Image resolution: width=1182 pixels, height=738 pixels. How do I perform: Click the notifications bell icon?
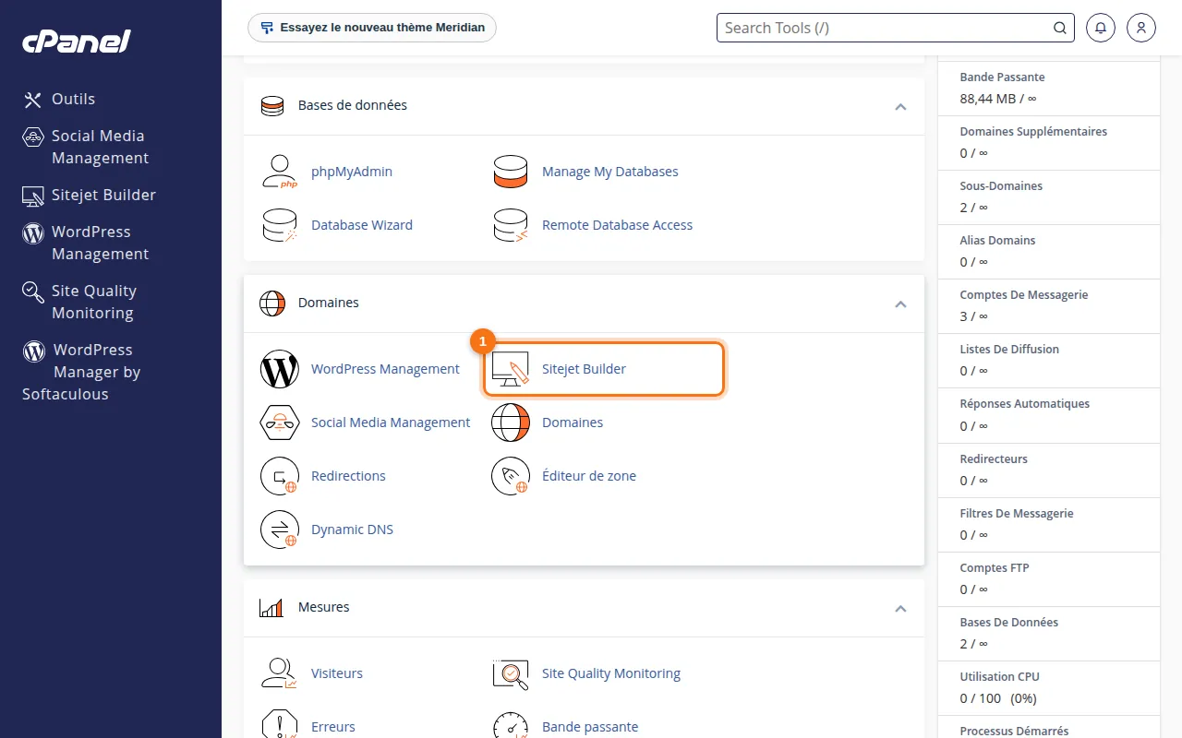coord(1101,28)
